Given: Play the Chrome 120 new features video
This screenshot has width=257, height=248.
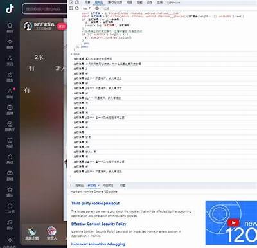Looking at the screenshot, I should click(233, 223).
